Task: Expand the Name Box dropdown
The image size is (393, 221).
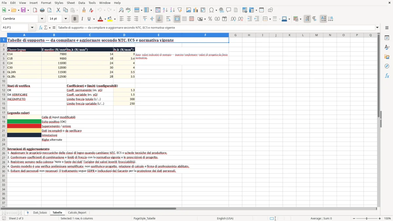Action: click(x=32, y=28)
